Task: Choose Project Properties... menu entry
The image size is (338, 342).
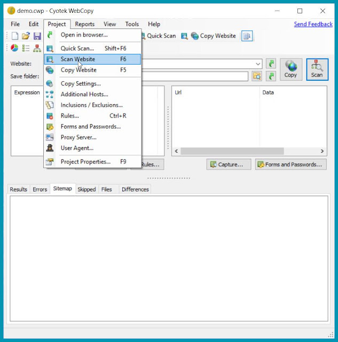Action: point(92,161)
